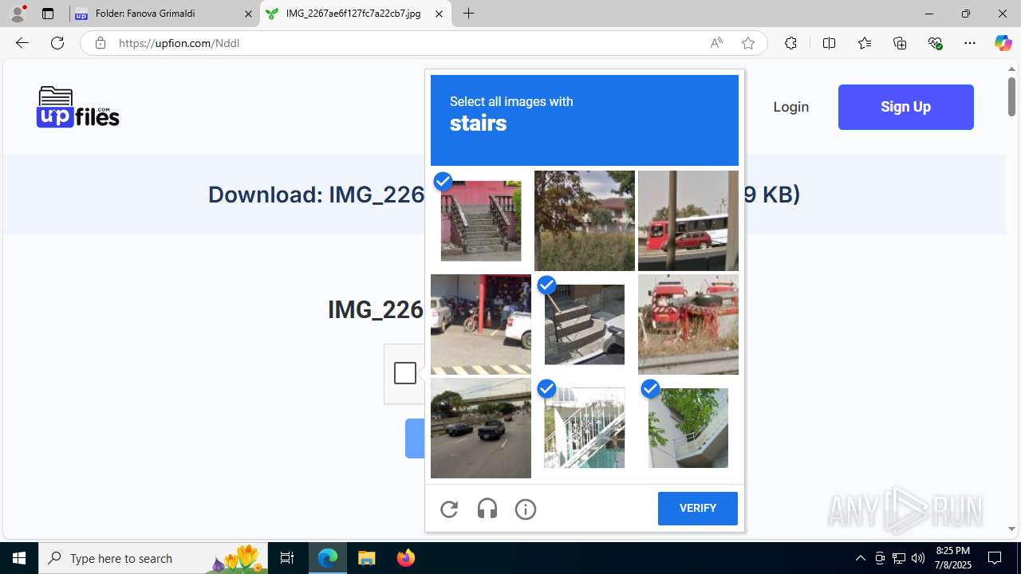Image resolution: width=1021 pixels, height=574 pixels.
Task: Open browser profile avatar
Action: tap(18, 14)
